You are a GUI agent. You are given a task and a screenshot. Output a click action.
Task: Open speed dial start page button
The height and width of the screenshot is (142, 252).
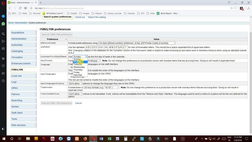[x=26, y=8]
